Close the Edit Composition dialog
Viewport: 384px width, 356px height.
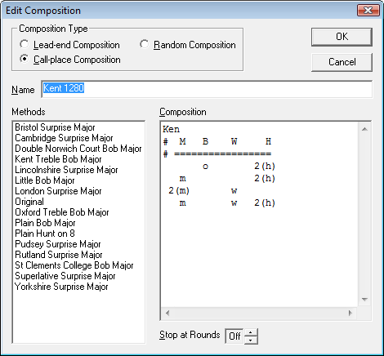368,11
